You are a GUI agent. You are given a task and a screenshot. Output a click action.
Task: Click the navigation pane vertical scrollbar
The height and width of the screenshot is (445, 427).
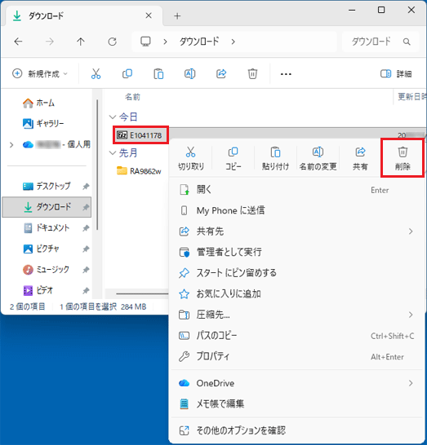(x=97, y=165)
